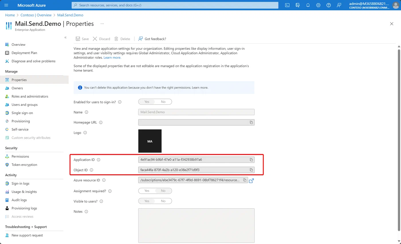Click the Save toolbar button
The width and height of the screenshot is (401, 244).
(x=82, y=39)
